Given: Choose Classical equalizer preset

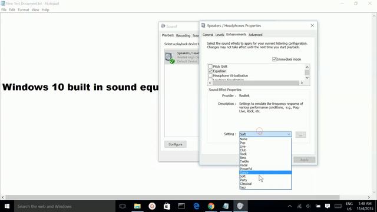Looking at the screenshot, I should tap(266, 184).
